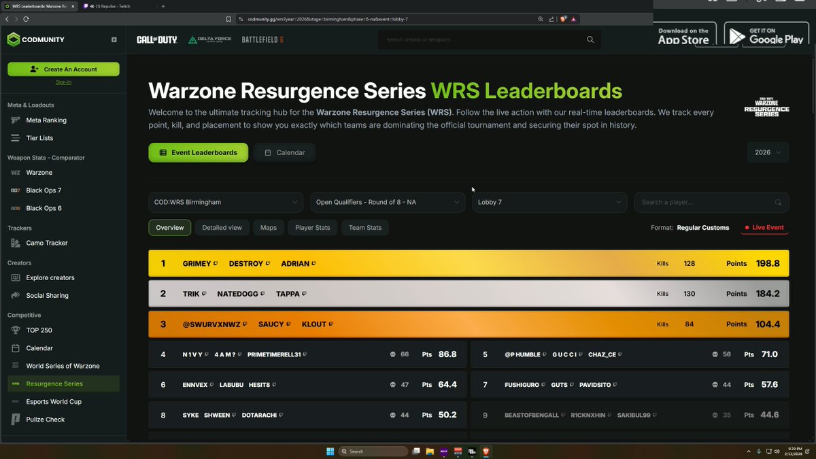Screen dimensions: 816x459
Task: Click the skull kills icon for N1VY team
Action: coord(393,354)
